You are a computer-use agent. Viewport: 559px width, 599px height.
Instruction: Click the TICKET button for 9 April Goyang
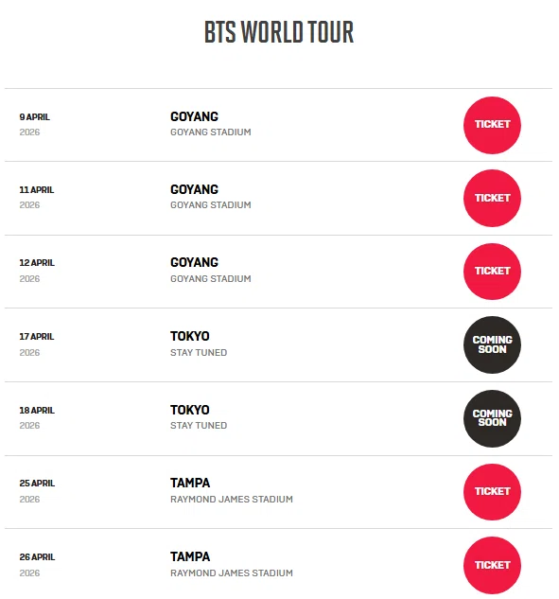(x=492, y=125)
